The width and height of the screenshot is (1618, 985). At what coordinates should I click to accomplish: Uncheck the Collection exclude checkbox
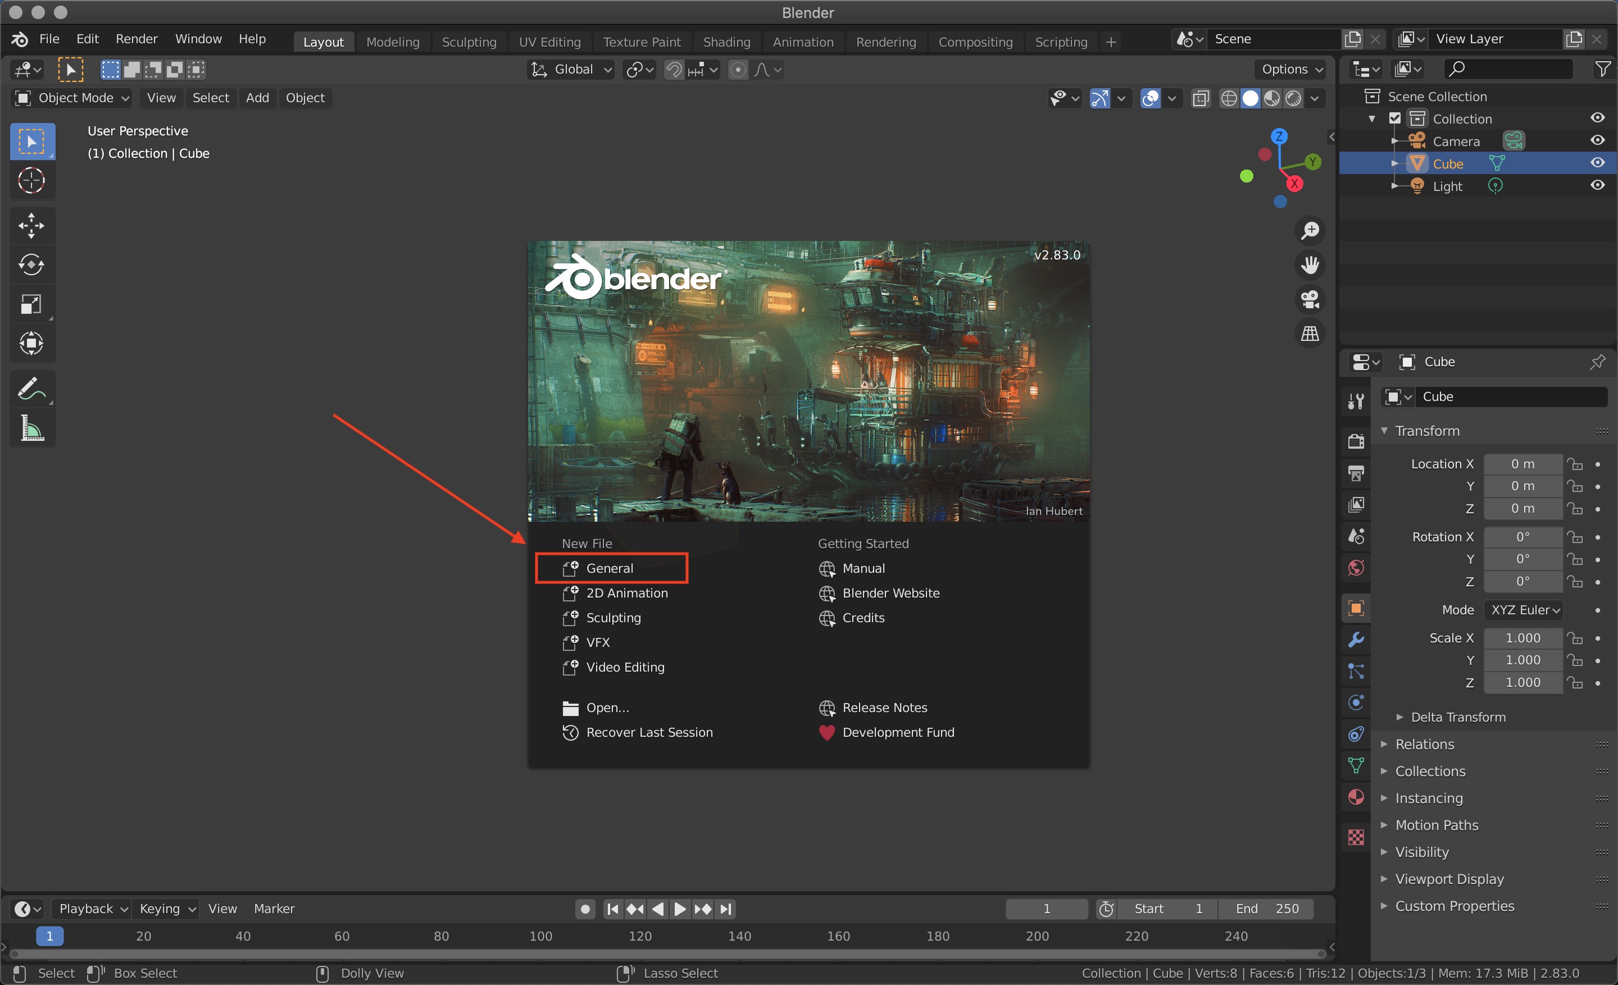point(1395,119)
